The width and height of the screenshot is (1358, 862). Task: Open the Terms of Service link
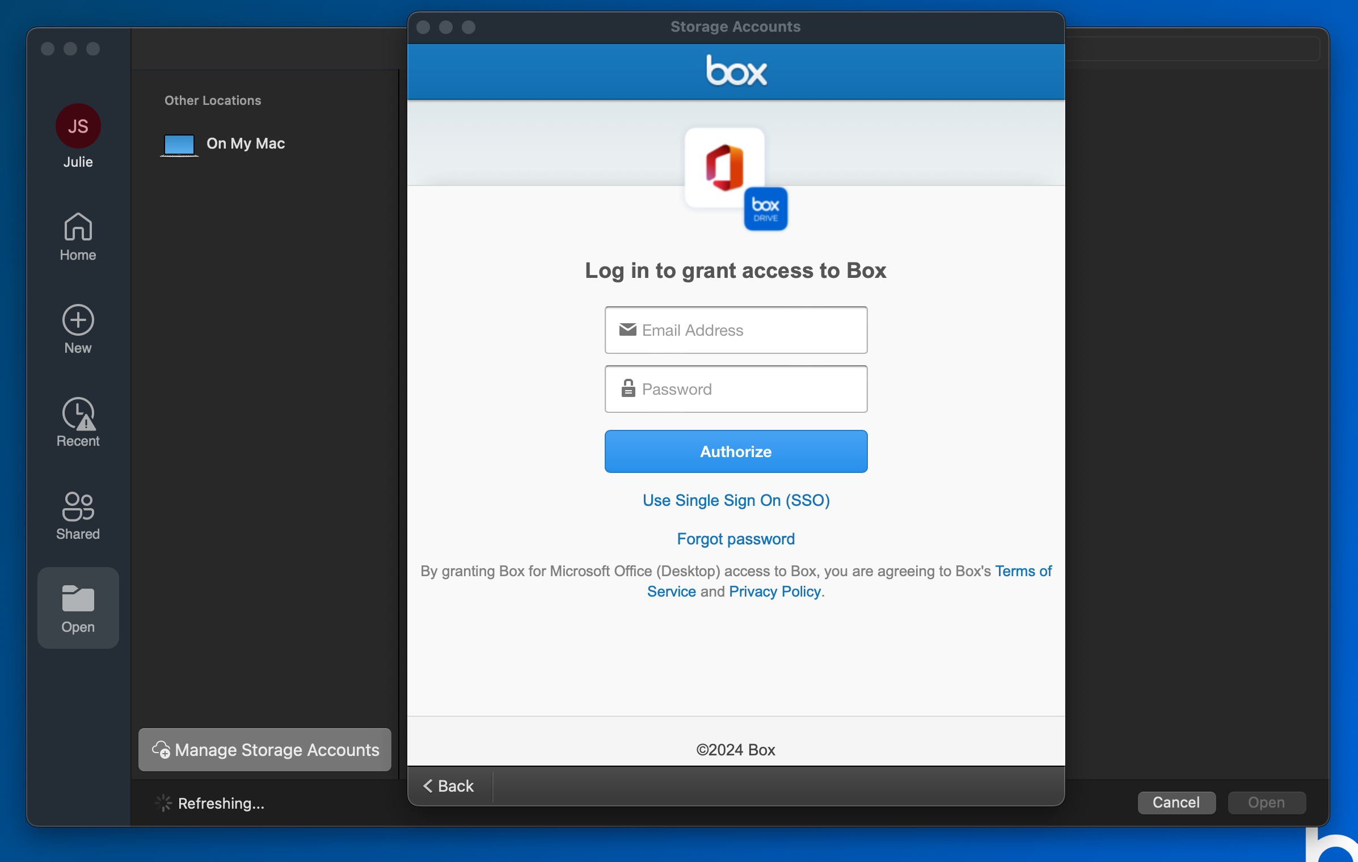pyautogui.click(x=1023, y=571)
